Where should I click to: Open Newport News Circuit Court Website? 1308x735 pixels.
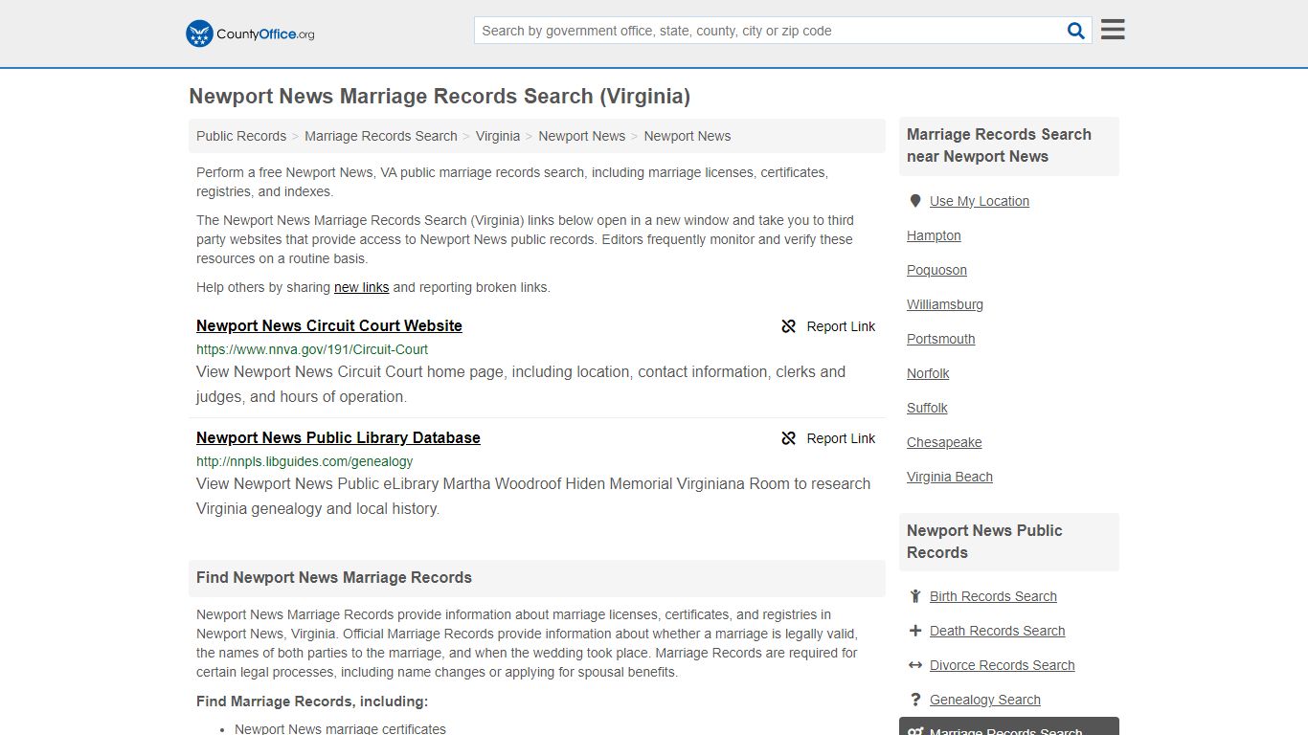click(x=329, y=325)
